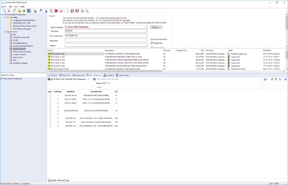Screen dimensions: 288x185
Task: Click the blank document properties icon
Action: 67,11
